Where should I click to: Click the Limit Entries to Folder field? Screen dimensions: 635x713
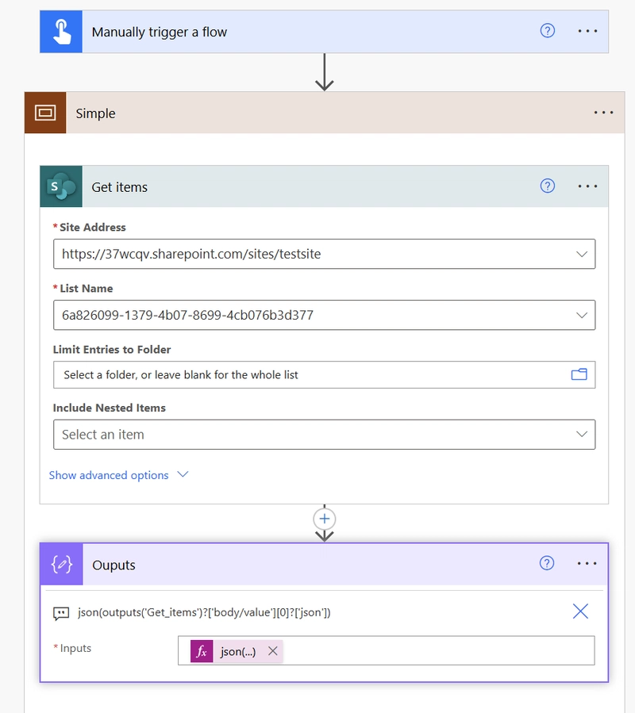324,374
